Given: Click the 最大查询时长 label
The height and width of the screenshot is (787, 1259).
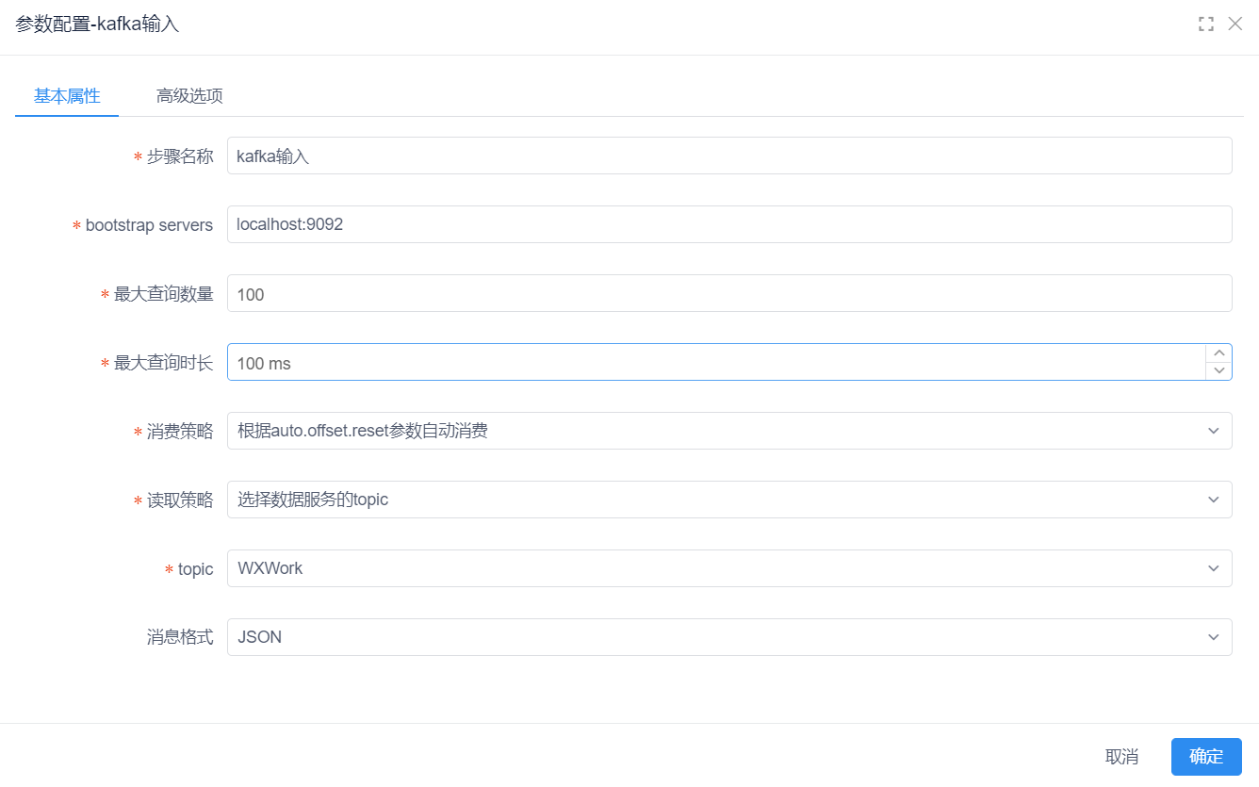Looking at the screenshot, I should (x=164, y=364).
